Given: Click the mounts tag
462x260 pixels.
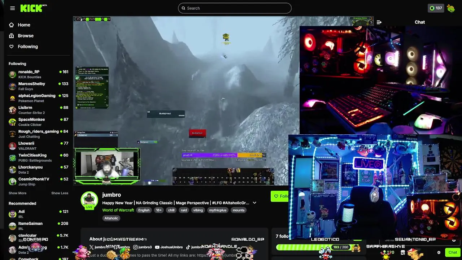Looking at the screenshot, I should [239, 210].
